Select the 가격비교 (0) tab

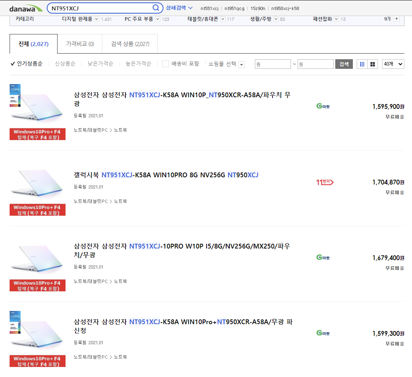coord(80,44)
